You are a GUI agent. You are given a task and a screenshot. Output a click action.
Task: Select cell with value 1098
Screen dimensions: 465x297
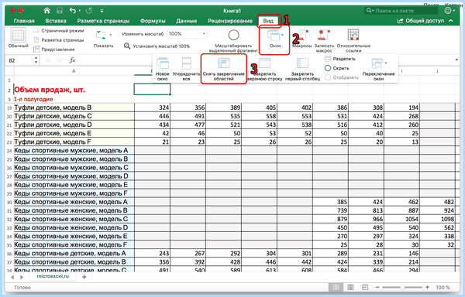(x=437, y=219)
